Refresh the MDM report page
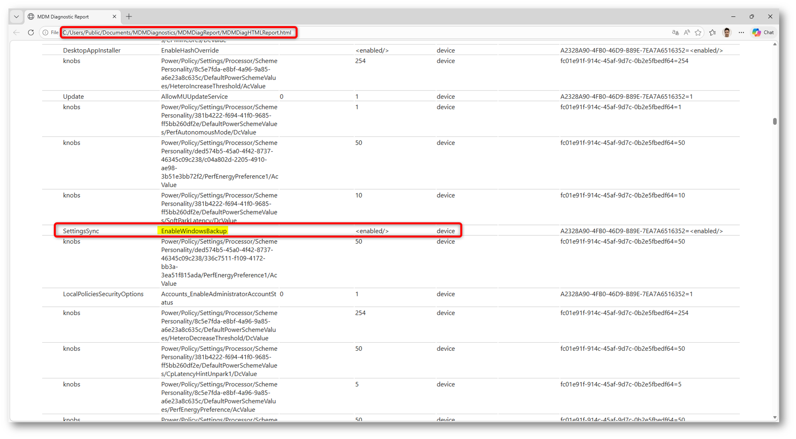The height and width of the screenshot is (439, 796). 31,32
